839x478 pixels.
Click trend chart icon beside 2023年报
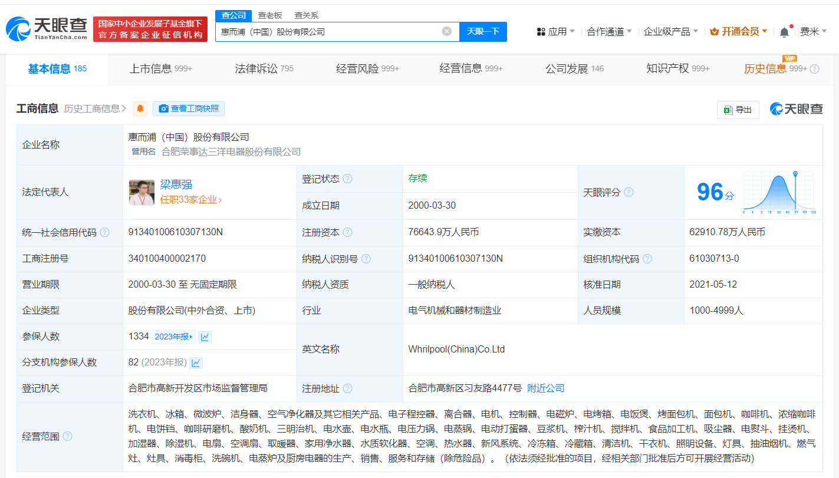click(x=205, y=337)
